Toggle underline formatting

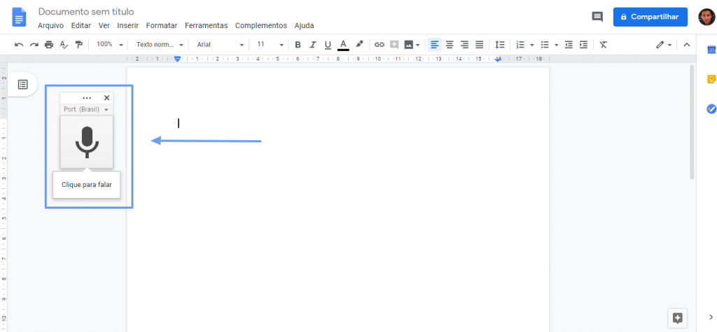[328, 45]
